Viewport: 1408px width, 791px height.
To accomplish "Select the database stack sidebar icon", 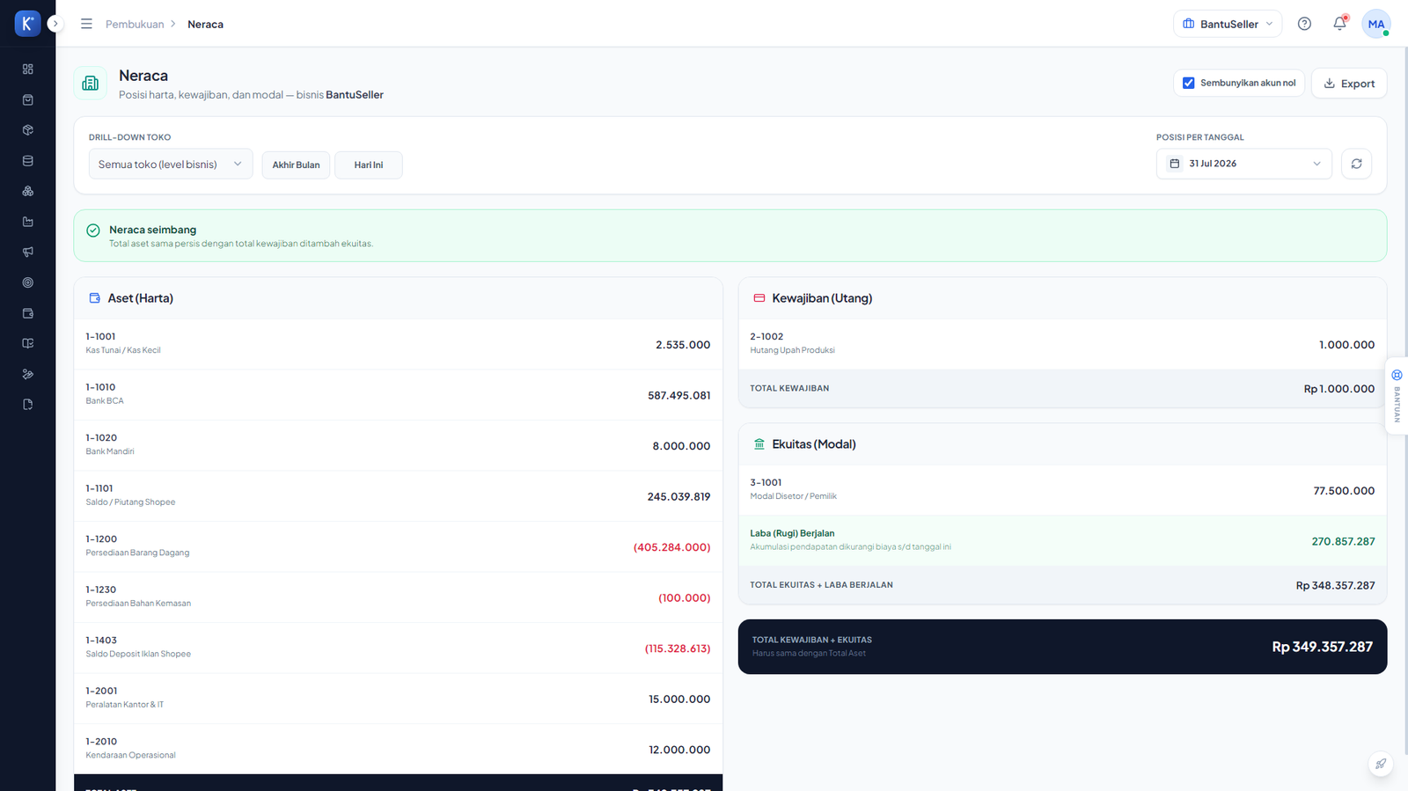I will pyautogui.click(x=28, y=161).
